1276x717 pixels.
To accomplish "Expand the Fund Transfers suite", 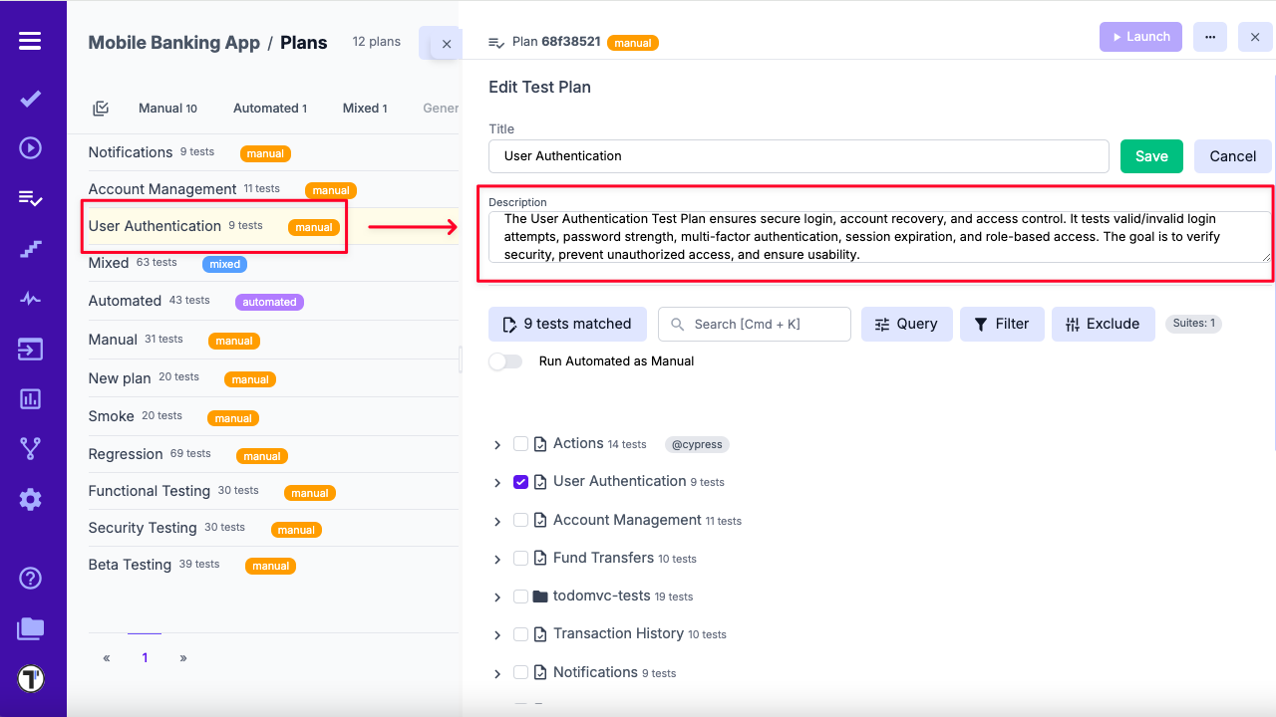I will pyautogui.click(x=497, y=559).
